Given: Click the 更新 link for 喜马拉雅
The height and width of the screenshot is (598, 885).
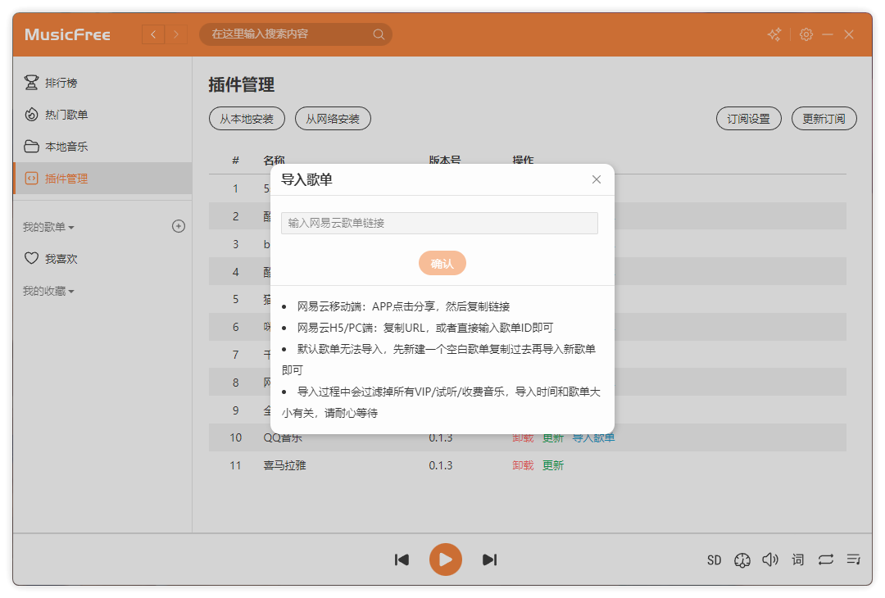Looking at the screenshot, I should (553, 465).
